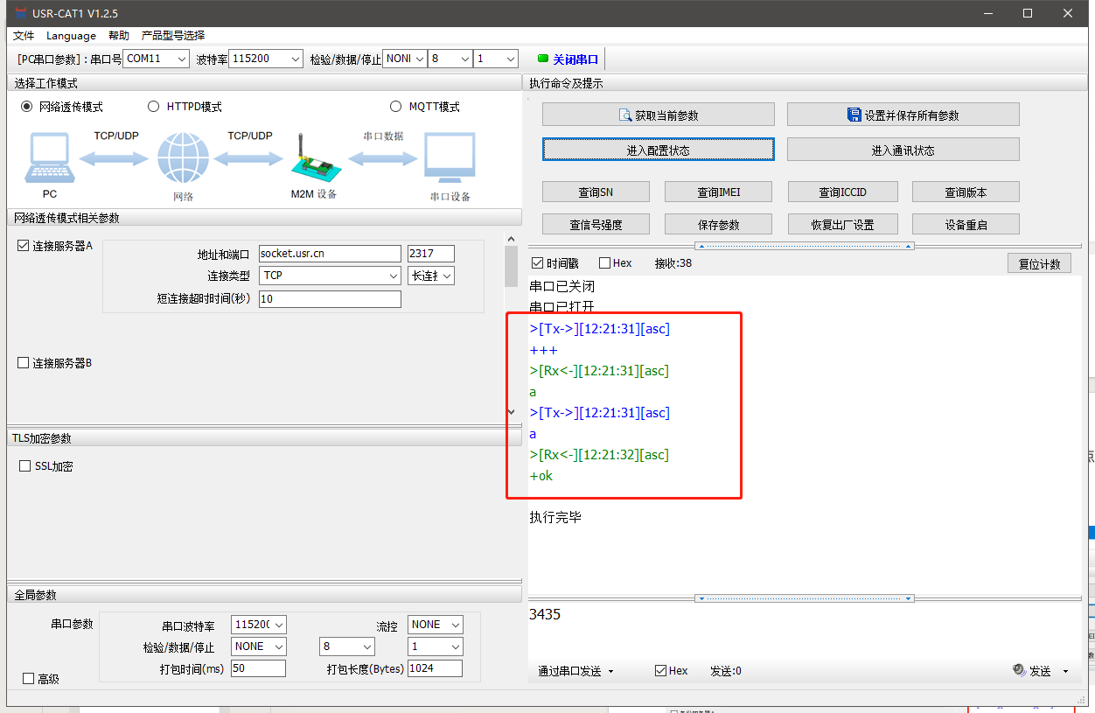Open the 流控 NONE flow control dropdown

coord(436,625)
